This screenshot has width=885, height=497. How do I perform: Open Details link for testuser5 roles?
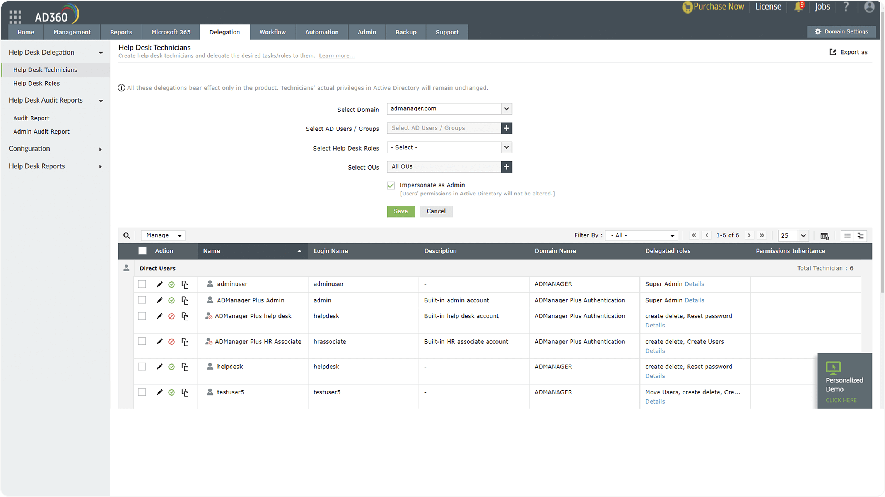pyautogui.click(x=655, y=401)
